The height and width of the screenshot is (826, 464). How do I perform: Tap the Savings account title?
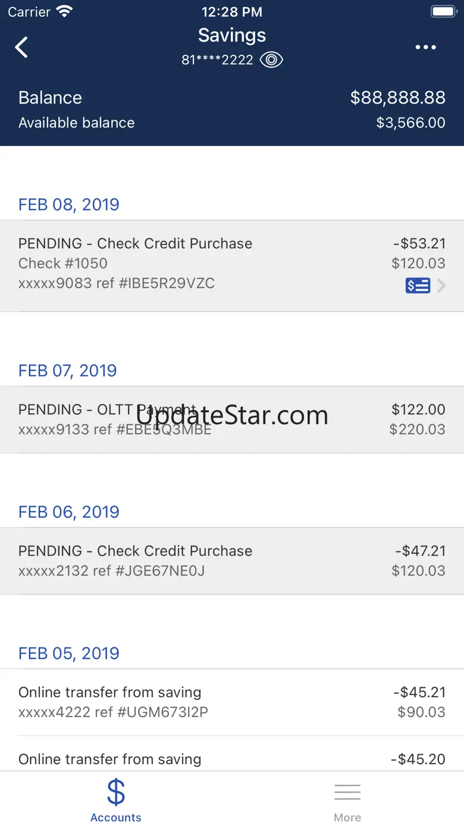coord(232,36)
